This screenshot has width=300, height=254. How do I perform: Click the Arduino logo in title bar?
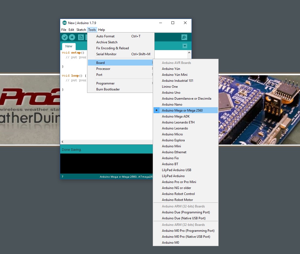click(x=65, y=23)
